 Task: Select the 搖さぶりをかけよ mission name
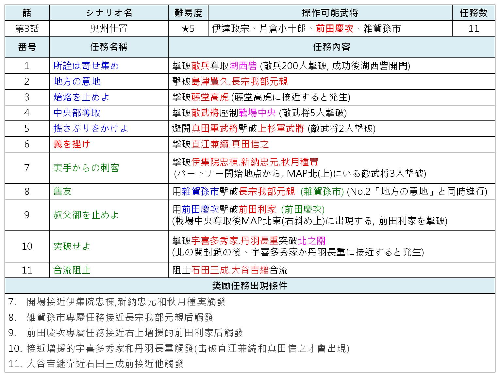tap(91, 129)
